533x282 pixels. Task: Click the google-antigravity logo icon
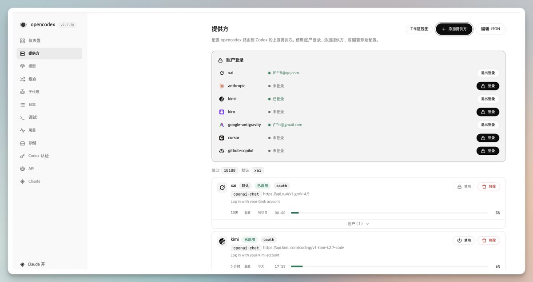tap(222, 125)
